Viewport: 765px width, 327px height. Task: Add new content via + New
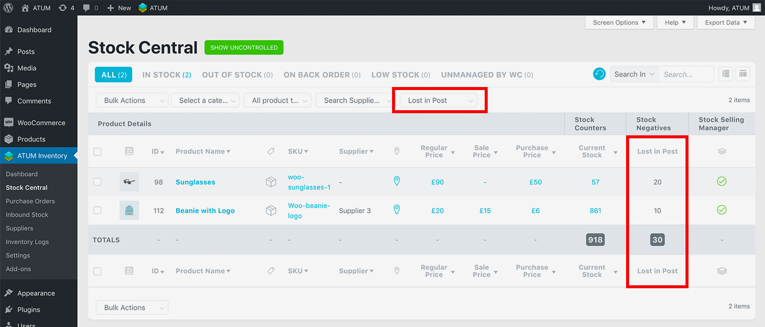119,8
